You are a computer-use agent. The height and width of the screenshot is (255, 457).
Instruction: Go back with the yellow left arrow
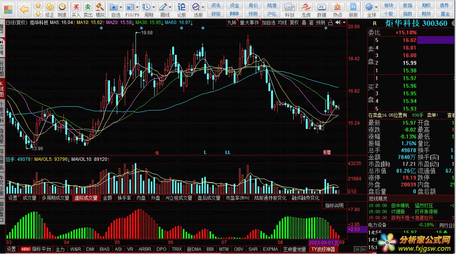point(24,9)
